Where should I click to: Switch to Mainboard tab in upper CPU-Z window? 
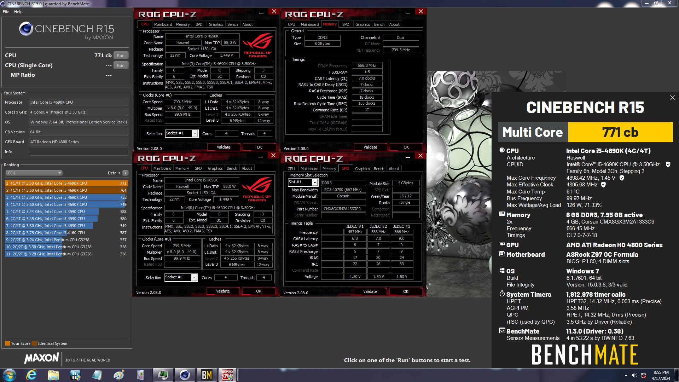[163, 24]
